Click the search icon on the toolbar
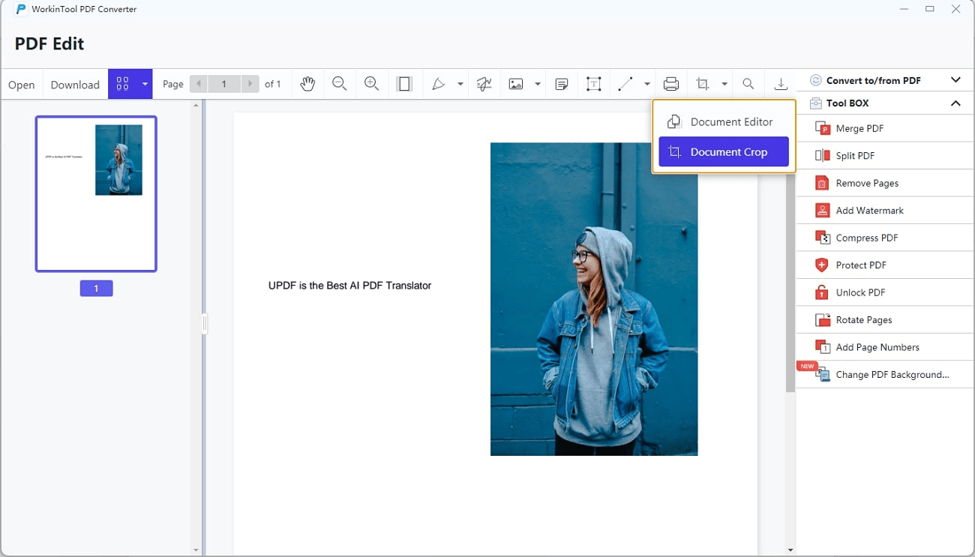Image resolution: width=975 pixels, height=557 pixels. pos(748,83)
